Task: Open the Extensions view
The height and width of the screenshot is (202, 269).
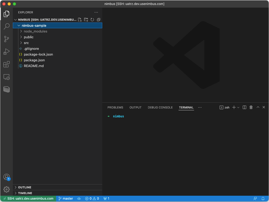Action: pyautogui.click(x=7, y=64)
